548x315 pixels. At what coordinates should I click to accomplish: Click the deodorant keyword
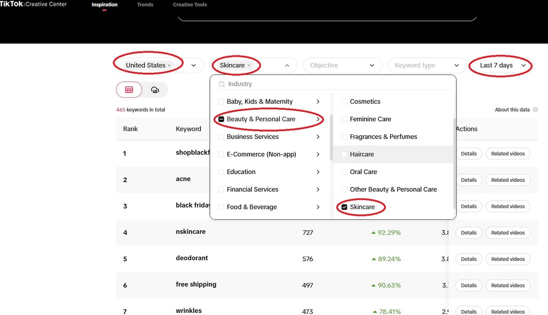coord(192,258)
